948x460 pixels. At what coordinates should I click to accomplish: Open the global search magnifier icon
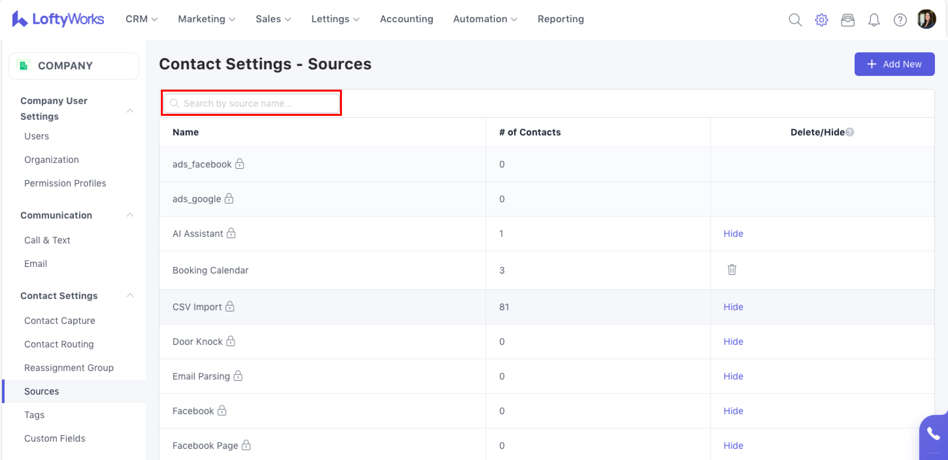pos(795,20)
